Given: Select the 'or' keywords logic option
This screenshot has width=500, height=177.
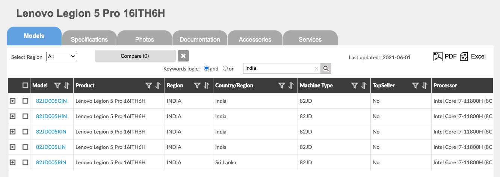Looking at the screenshot, I should 225,68.
